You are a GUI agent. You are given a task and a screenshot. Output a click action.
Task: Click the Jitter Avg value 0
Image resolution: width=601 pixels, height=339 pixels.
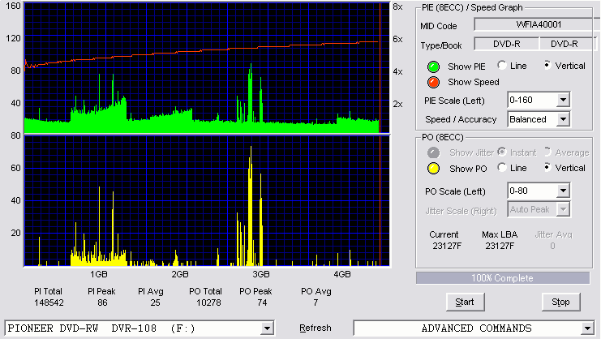[x=552, y=246]
